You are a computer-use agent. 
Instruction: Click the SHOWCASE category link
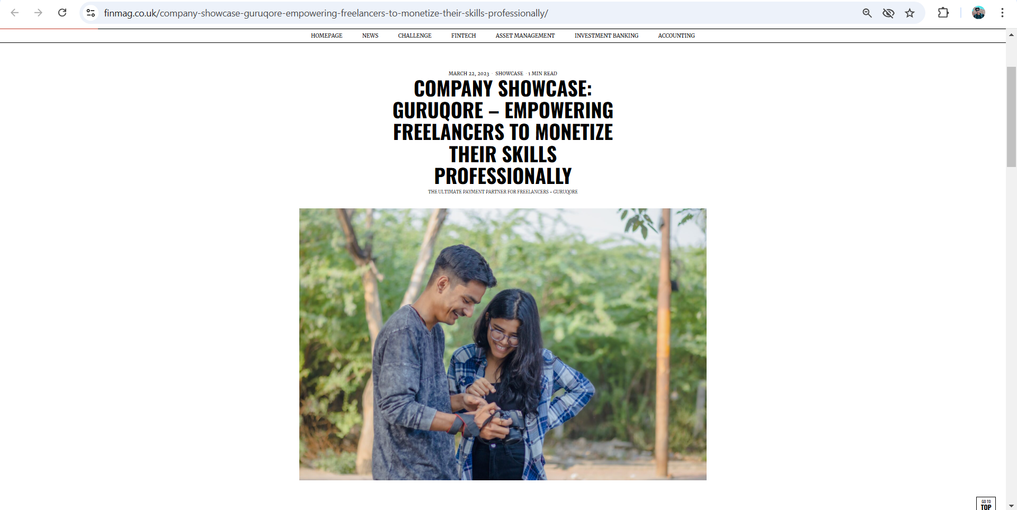pyautogui.click(x=509, y=74)
